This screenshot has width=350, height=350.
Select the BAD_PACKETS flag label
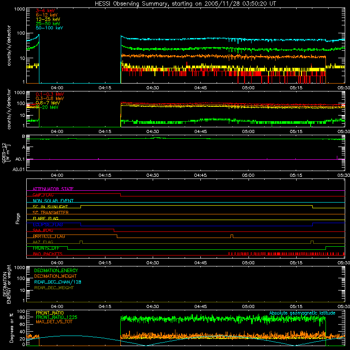pos(48,254)
